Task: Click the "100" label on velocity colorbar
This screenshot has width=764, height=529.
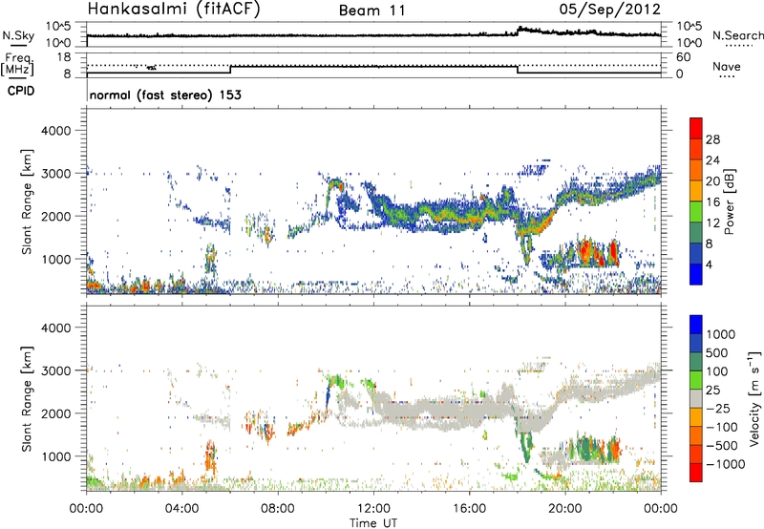Action: pos(718,371)
